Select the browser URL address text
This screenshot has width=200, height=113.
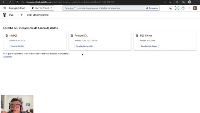pos(67,2)
